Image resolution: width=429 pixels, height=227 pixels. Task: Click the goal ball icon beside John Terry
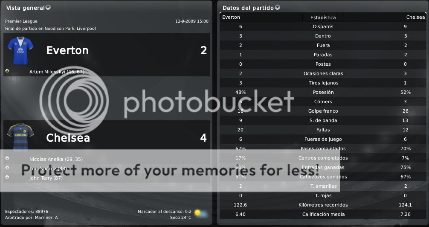7,177
